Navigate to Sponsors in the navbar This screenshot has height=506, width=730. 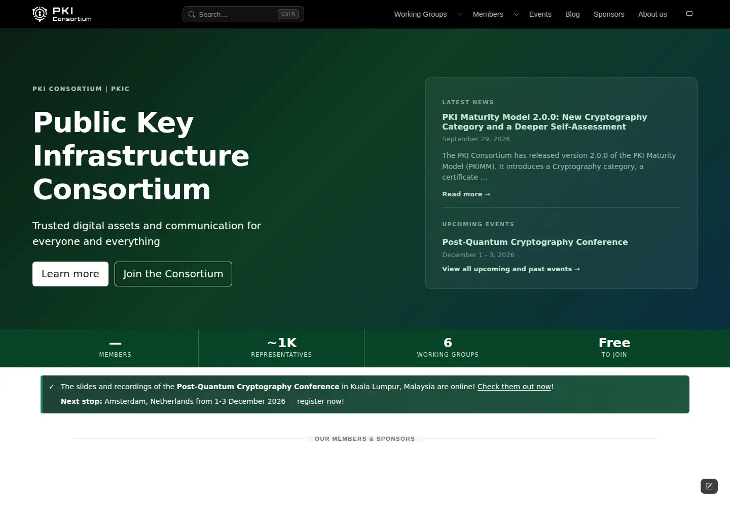pyautogui.click(x=609, y=14)
